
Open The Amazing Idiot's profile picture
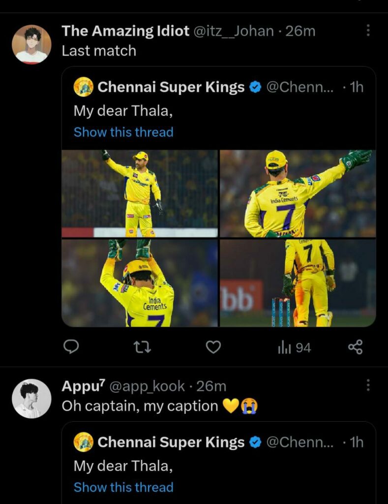pos(31,44)
